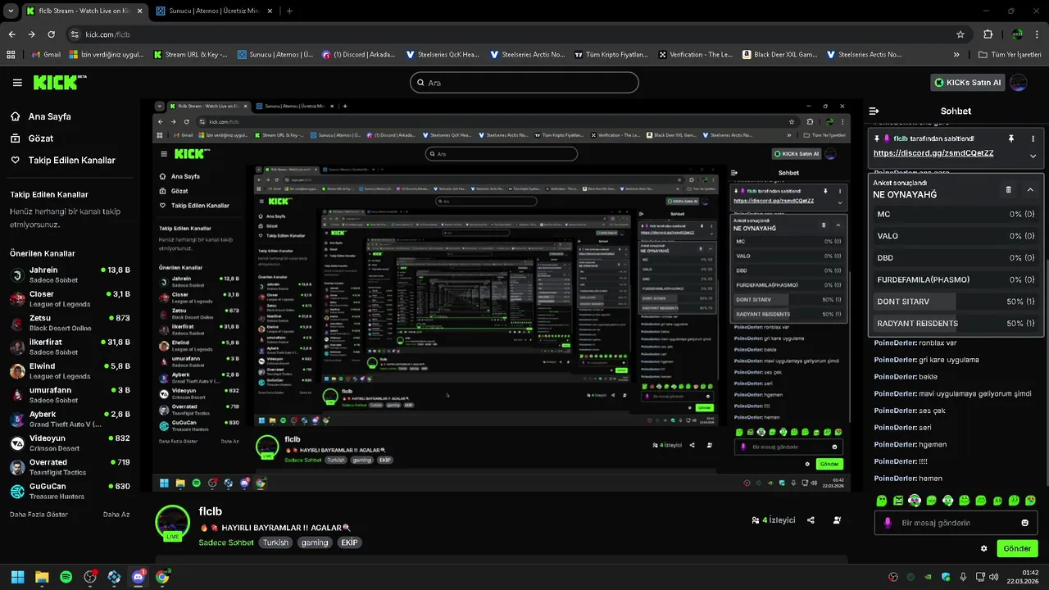Open Elwind recommended channel
1049x590 pixels.
(70, 370)
